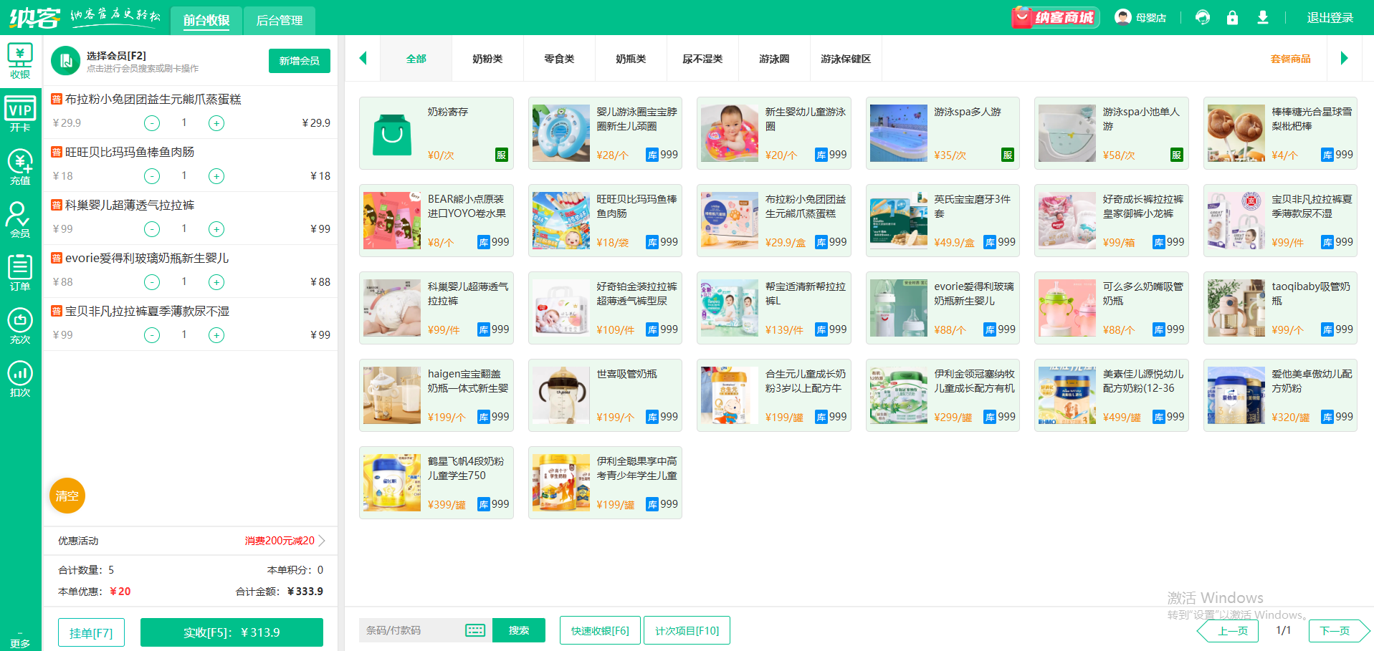Viewport: 1374px width, 651px height.
Task: Click the 新增会员 button
Action: click(300, 61)
